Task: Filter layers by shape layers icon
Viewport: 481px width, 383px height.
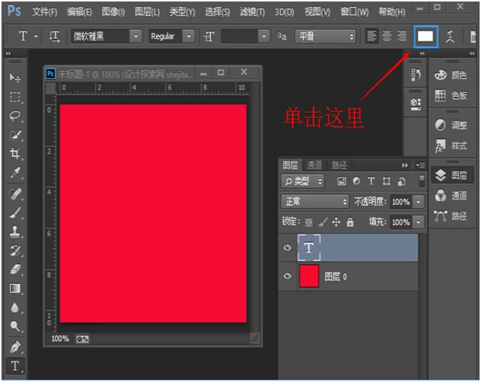Action: pyautogui.click(x=386, y=182)
